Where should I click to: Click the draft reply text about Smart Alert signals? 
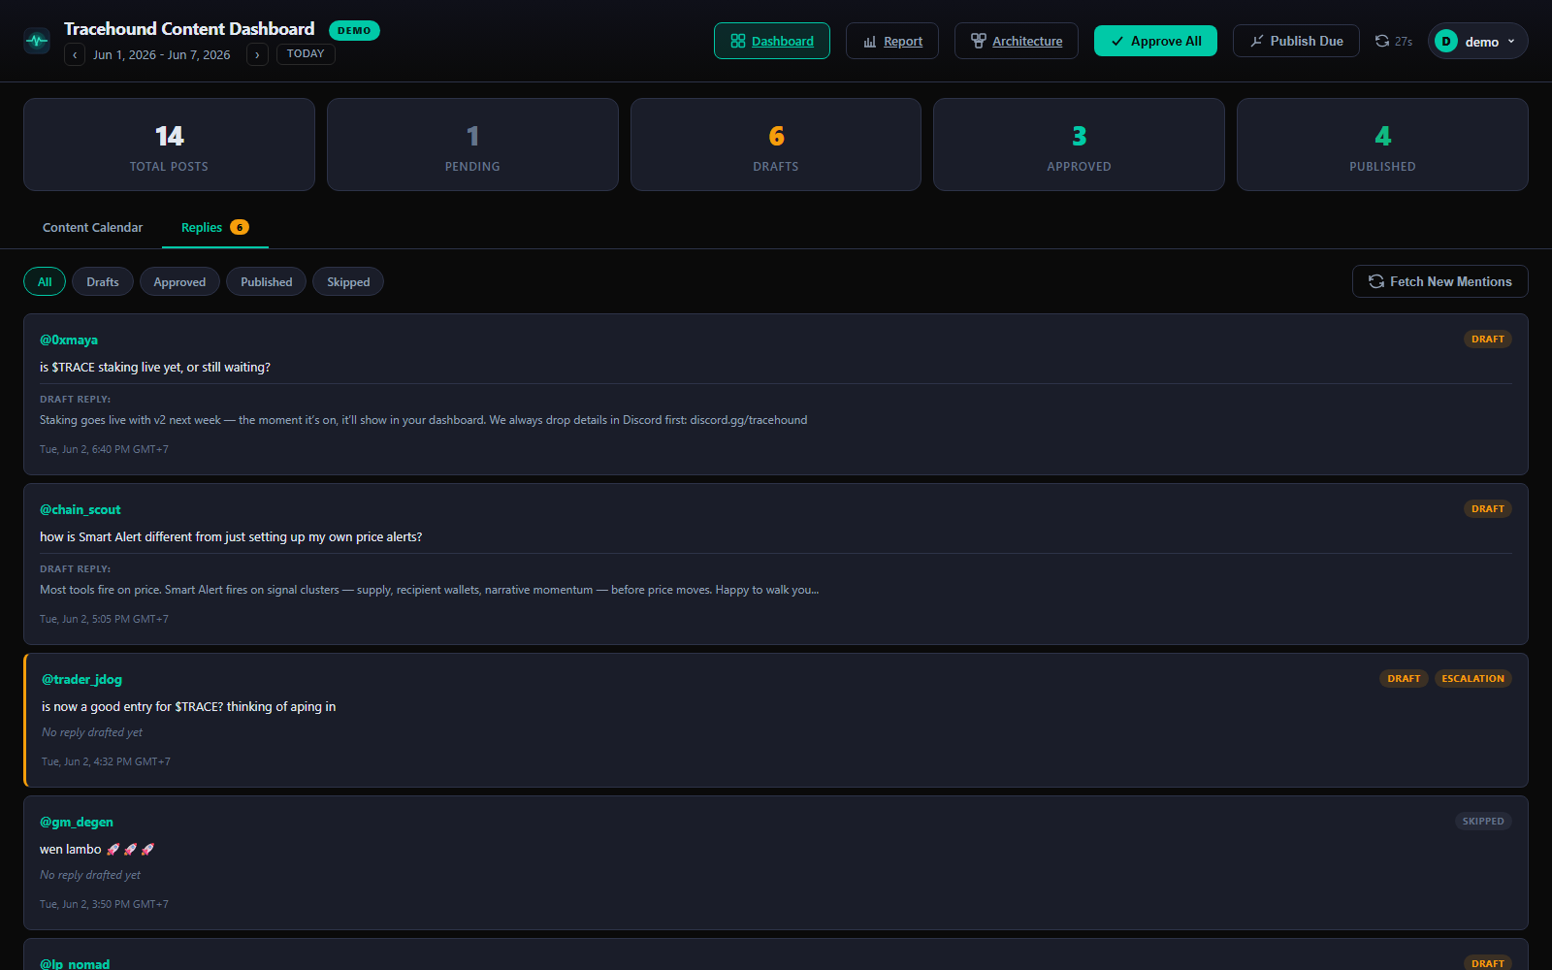(429, 590)
